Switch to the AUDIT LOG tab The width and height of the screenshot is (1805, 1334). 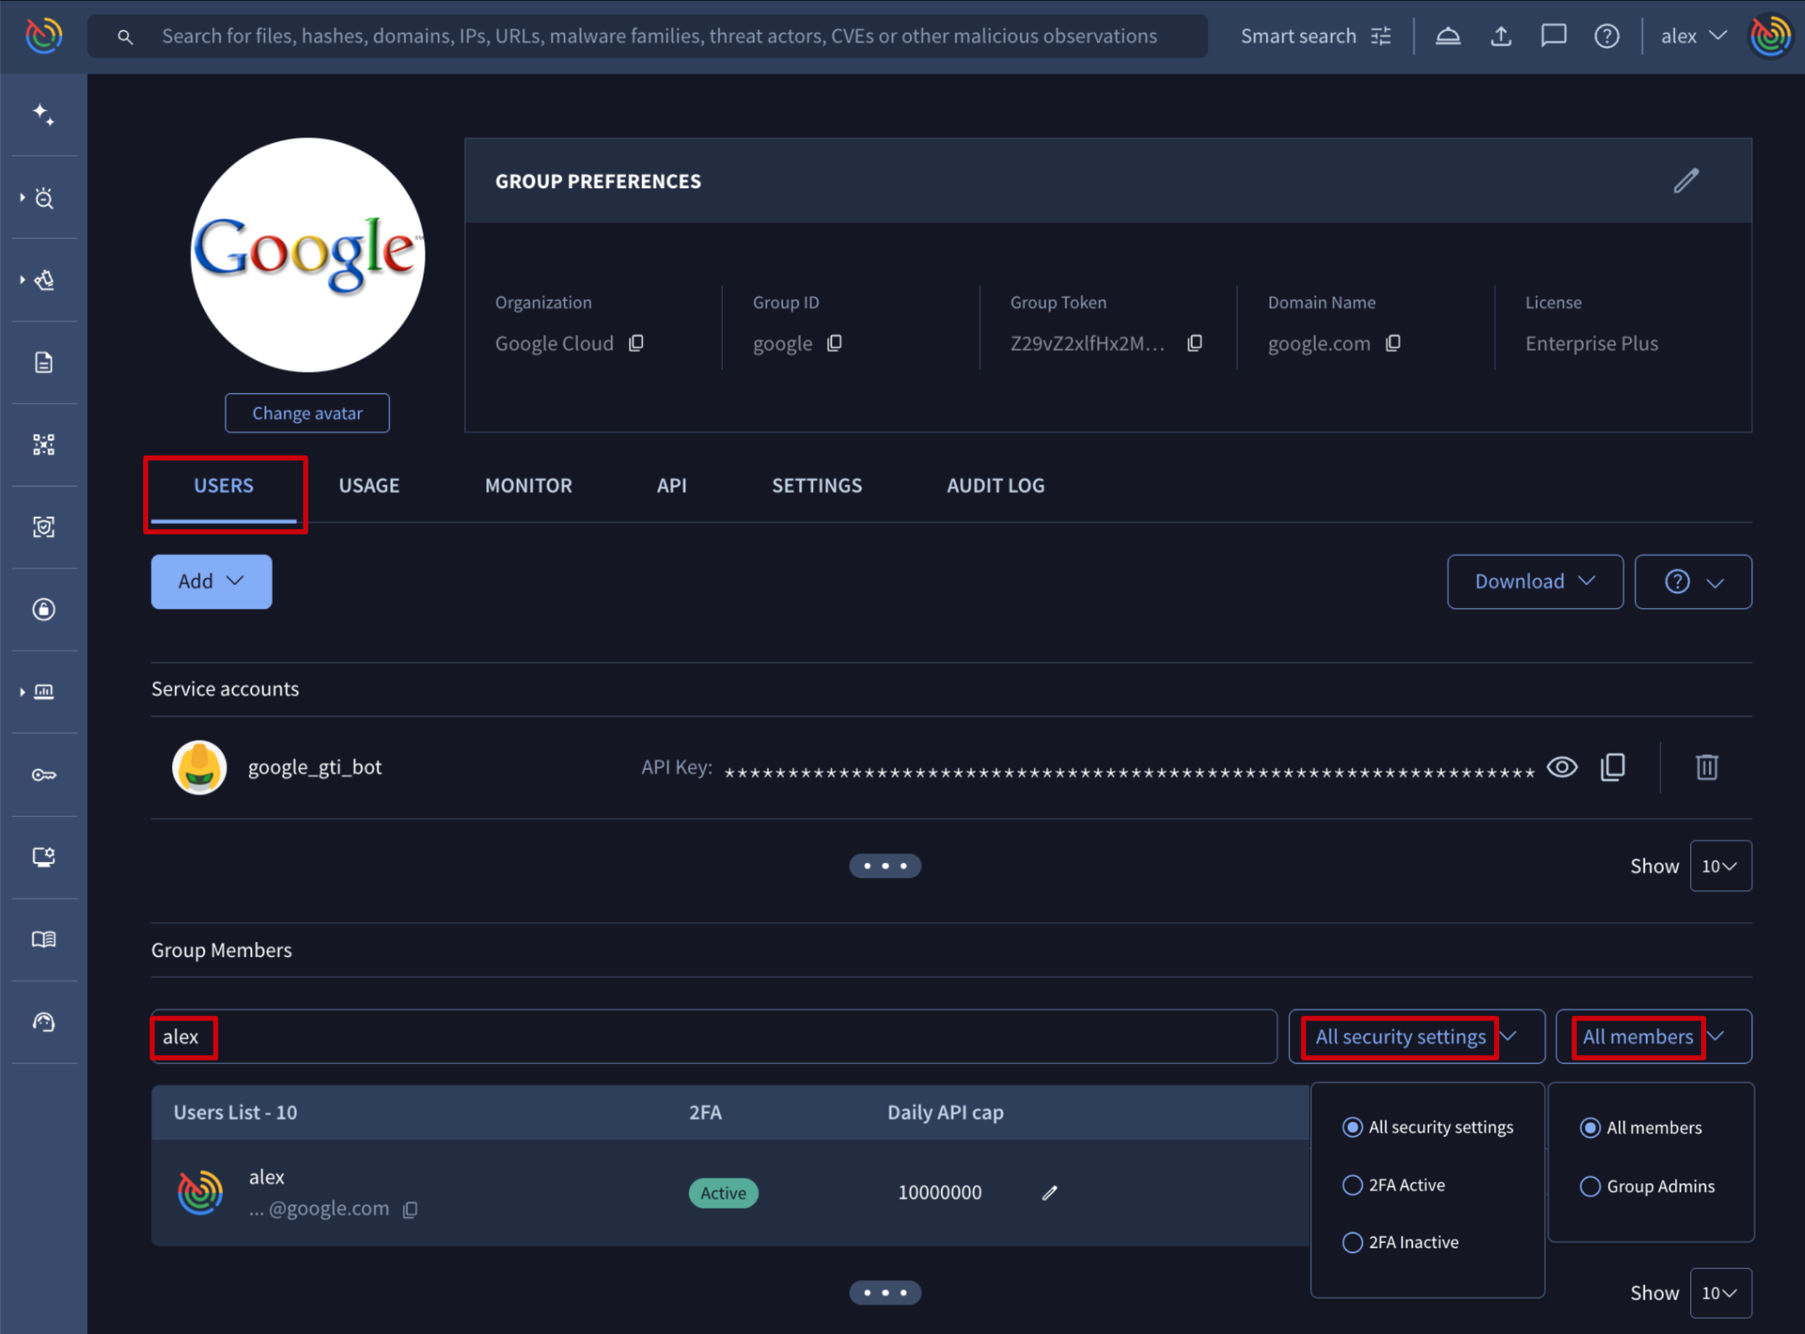point(994,485)
